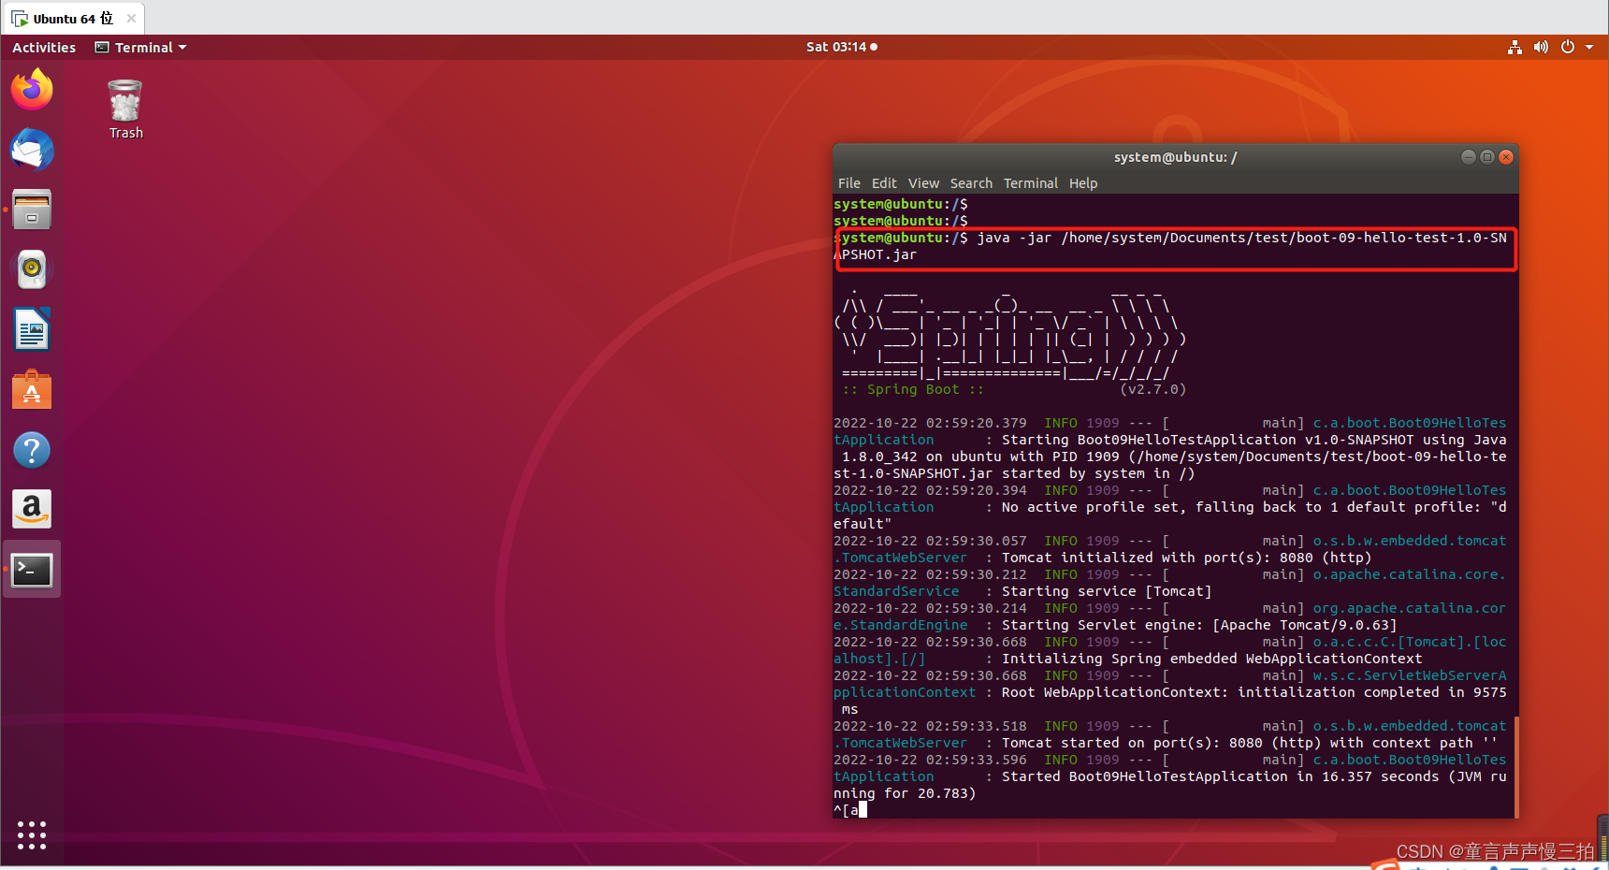Open the Rhythmbox music player icon
The image size is (1609, 870).
pyautogui.click(x=31, y=269)
